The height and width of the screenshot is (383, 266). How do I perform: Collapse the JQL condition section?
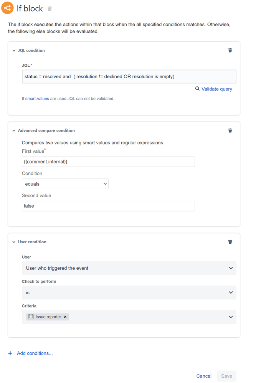coord(14,51)
